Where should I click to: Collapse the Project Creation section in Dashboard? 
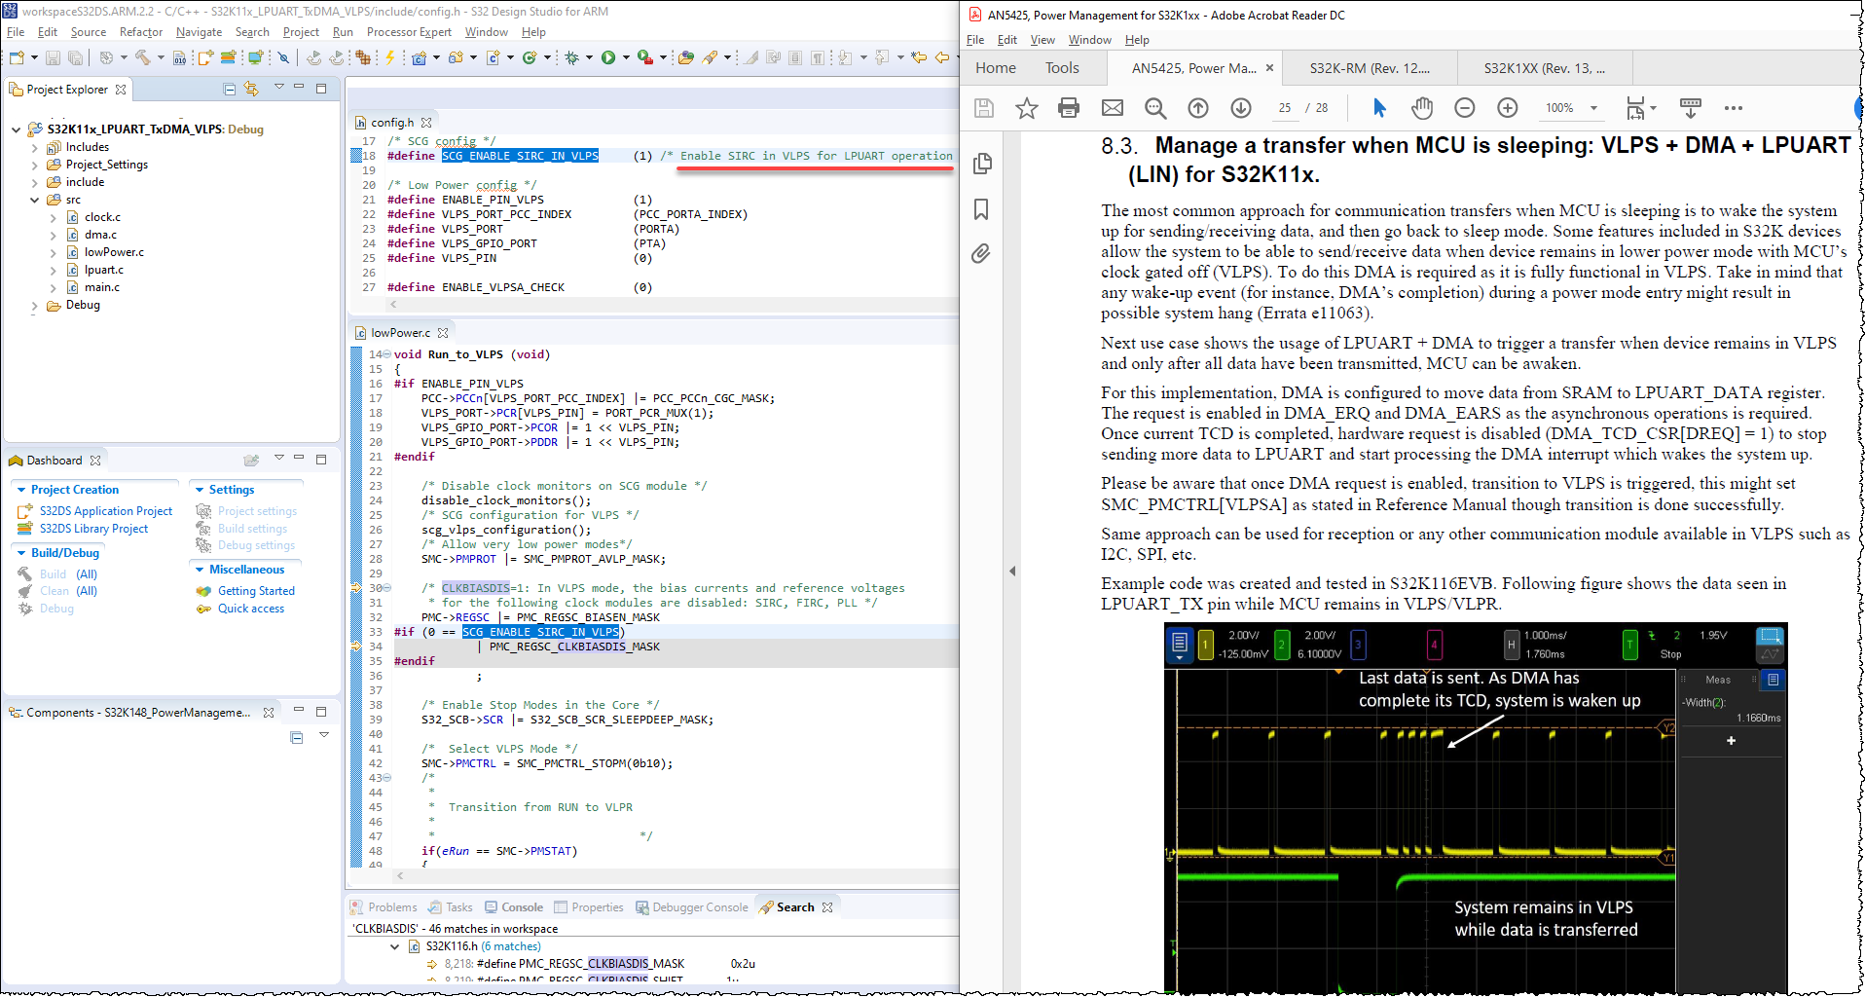pyautogui.click(x=21, y=490)
